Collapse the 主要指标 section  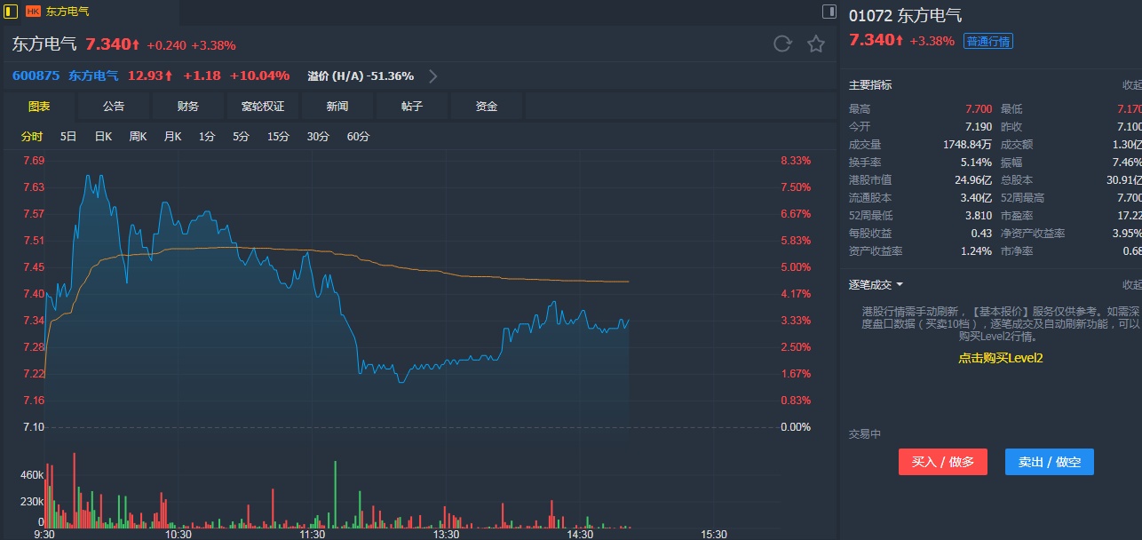click(1131, 85)
